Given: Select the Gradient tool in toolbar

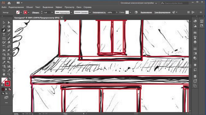Looking at the screenshot, I should pyautogui.click(x=9, y=58).
